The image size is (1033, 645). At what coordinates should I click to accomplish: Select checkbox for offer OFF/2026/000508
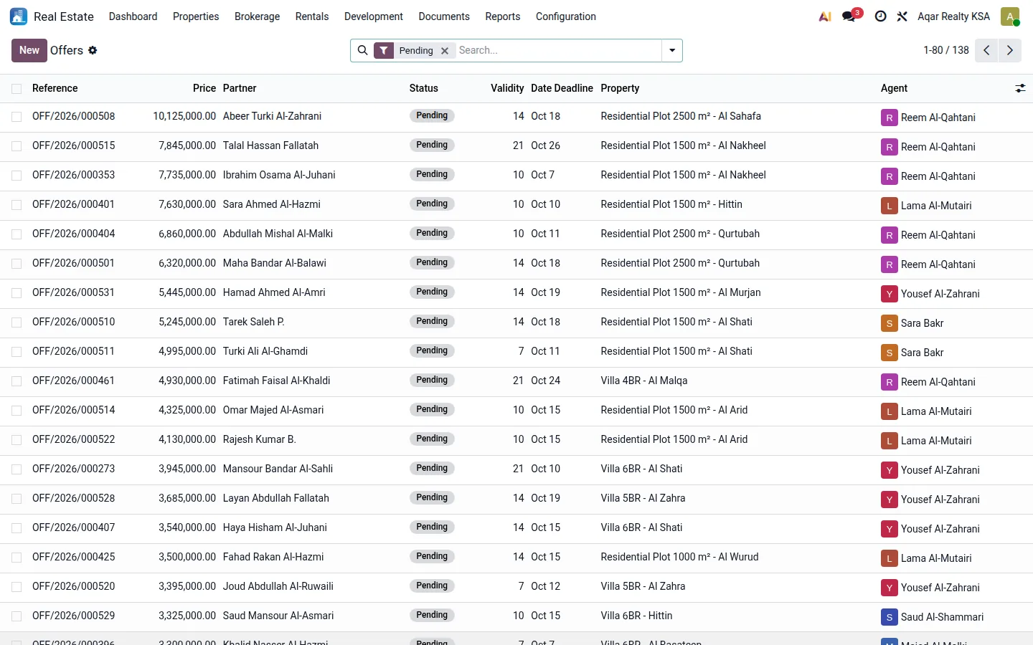(x=16, y=117)
